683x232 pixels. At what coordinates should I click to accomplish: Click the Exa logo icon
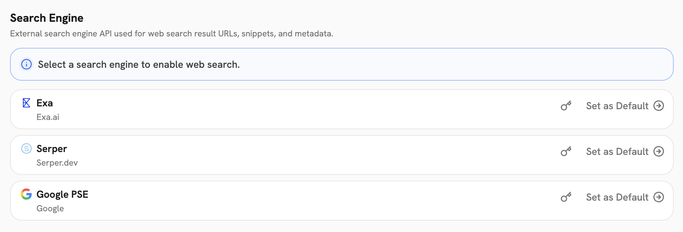coord(26,103)
